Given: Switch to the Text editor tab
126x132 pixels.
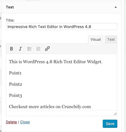Looking at the screenshot, I should 111,39.
